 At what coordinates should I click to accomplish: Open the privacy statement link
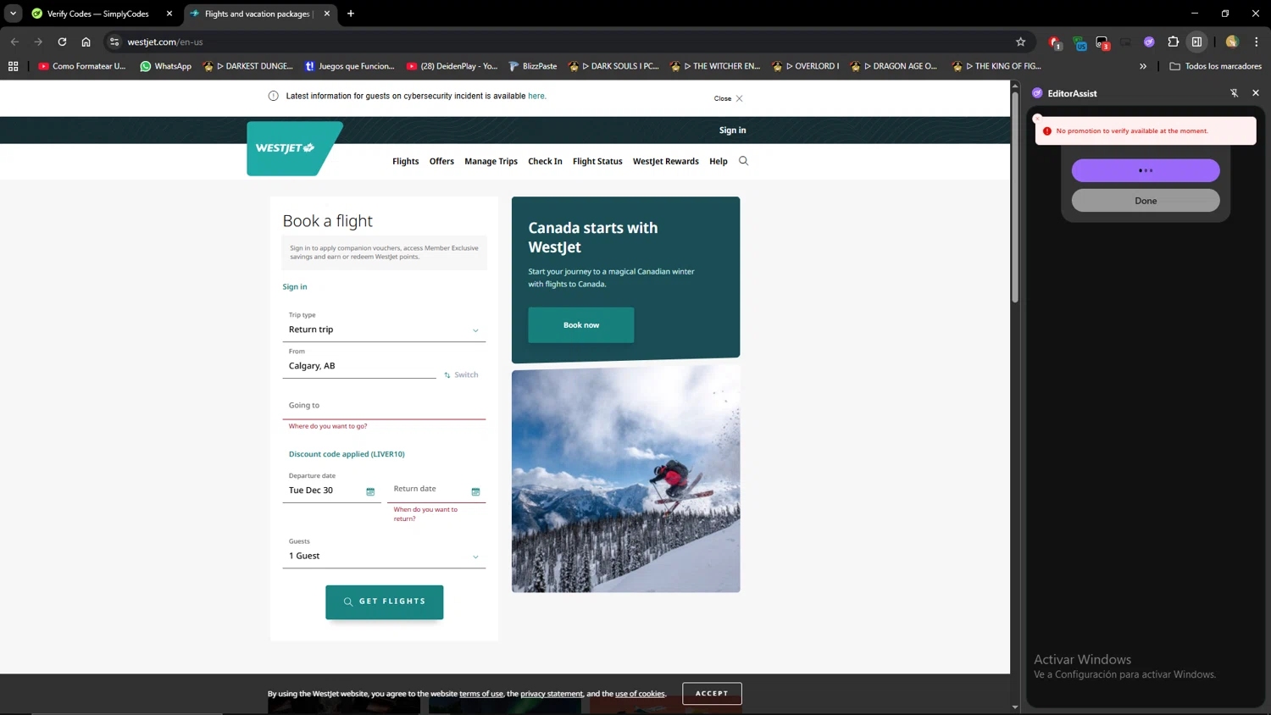pyautogui.click(x=552, y=694)
